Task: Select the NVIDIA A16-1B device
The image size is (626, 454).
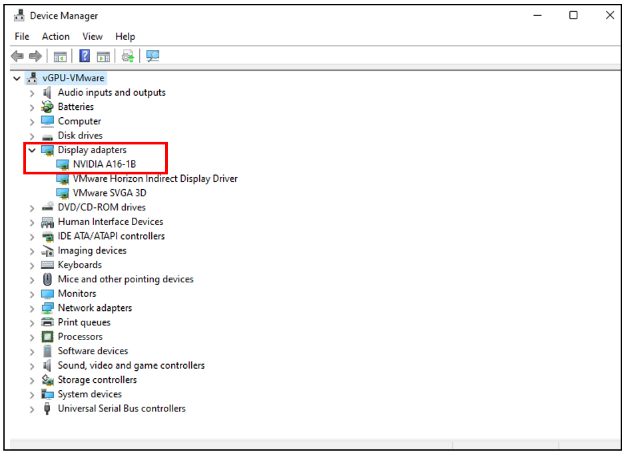Action: tap(105, 164)
